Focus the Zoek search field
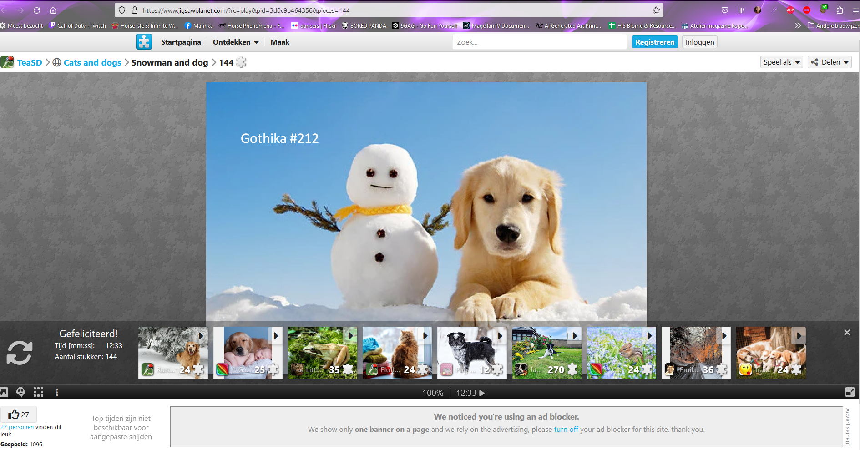Image resolution: width=860 pixels, height=450 pixels. [539, 42]
